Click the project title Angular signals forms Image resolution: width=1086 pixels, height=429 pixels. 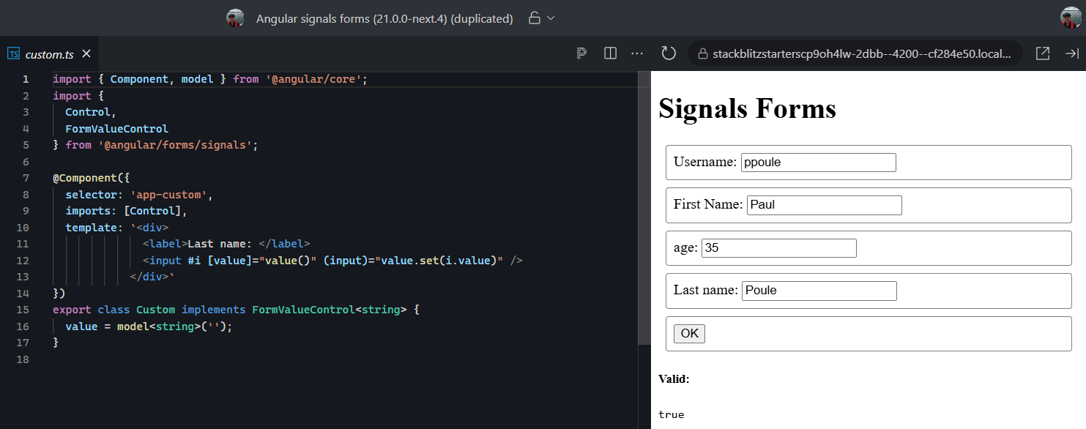[384, 18]
